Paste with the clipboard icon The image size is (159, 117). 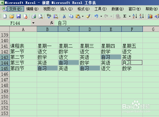(78, 16)
